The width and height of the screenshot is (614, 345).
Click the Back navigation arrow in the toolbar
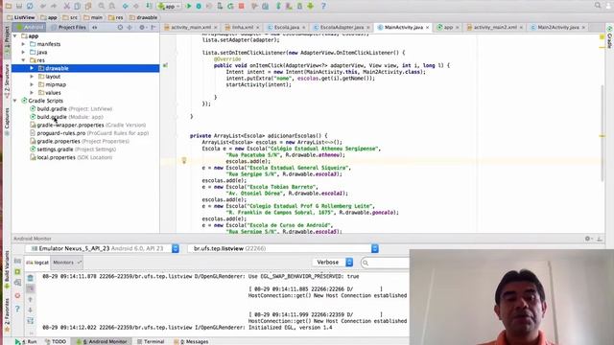click(126, 6)
